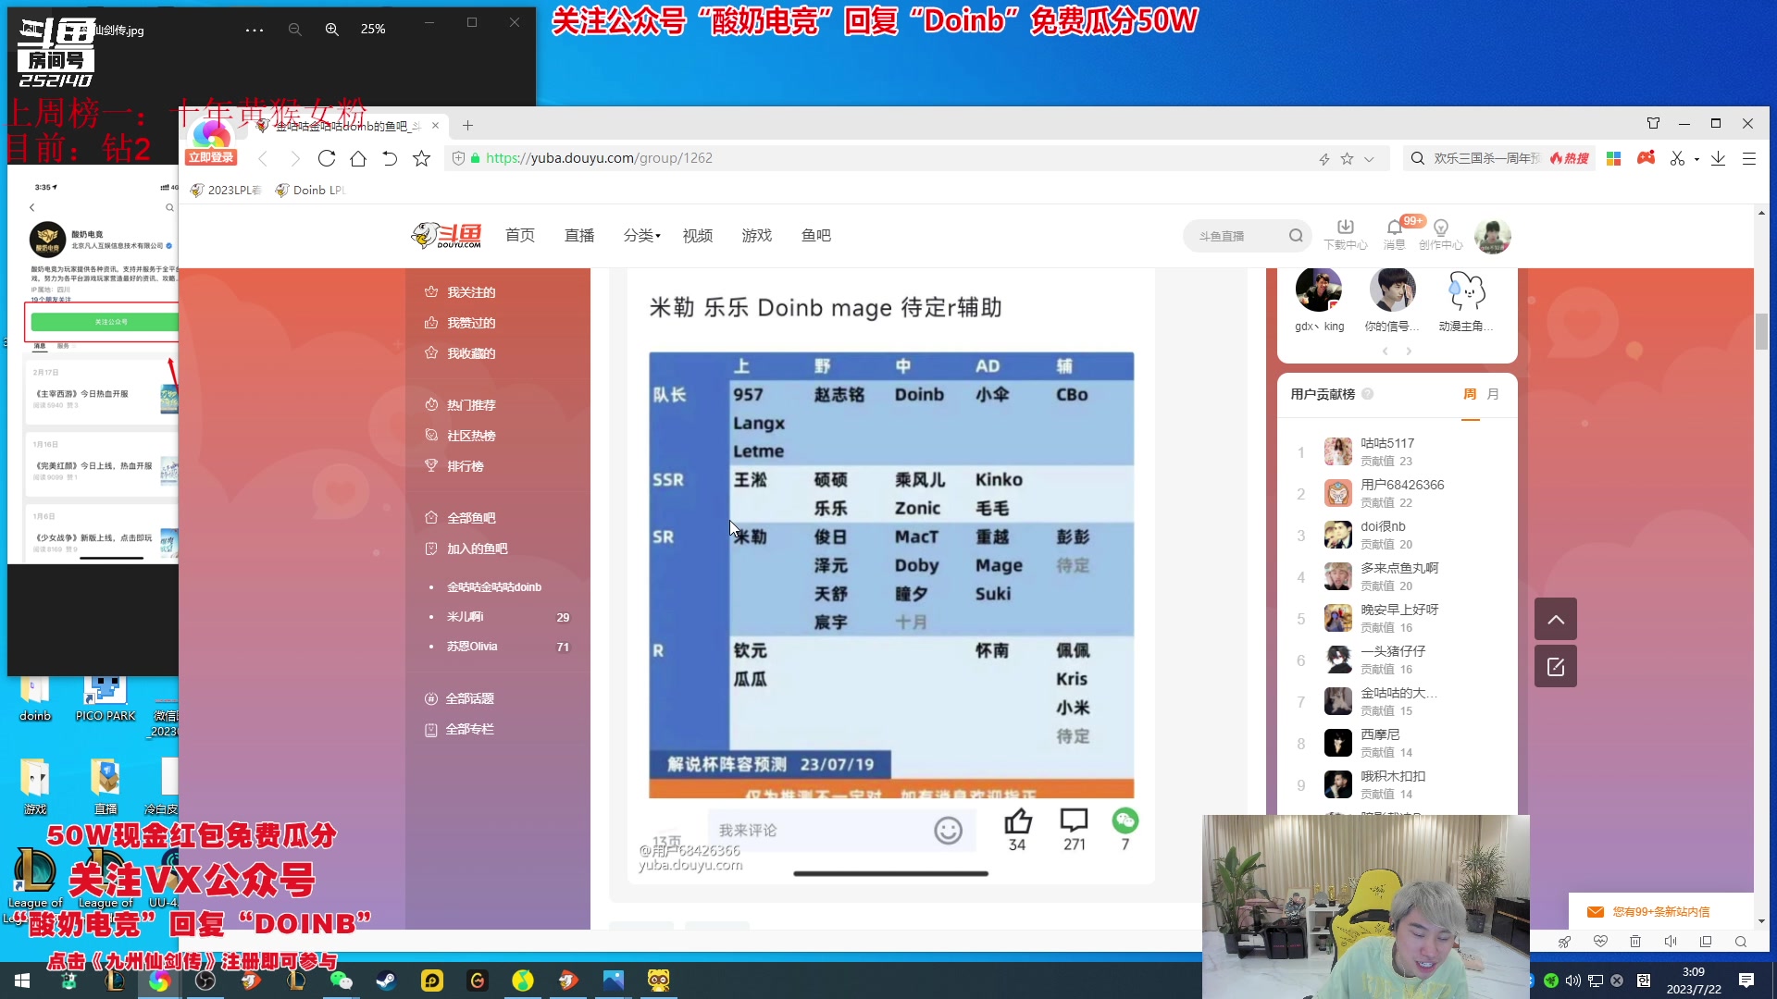Open comments icon showing 271
Image resolution: width=1777 pixels, height=999 pixels.
1074,820
